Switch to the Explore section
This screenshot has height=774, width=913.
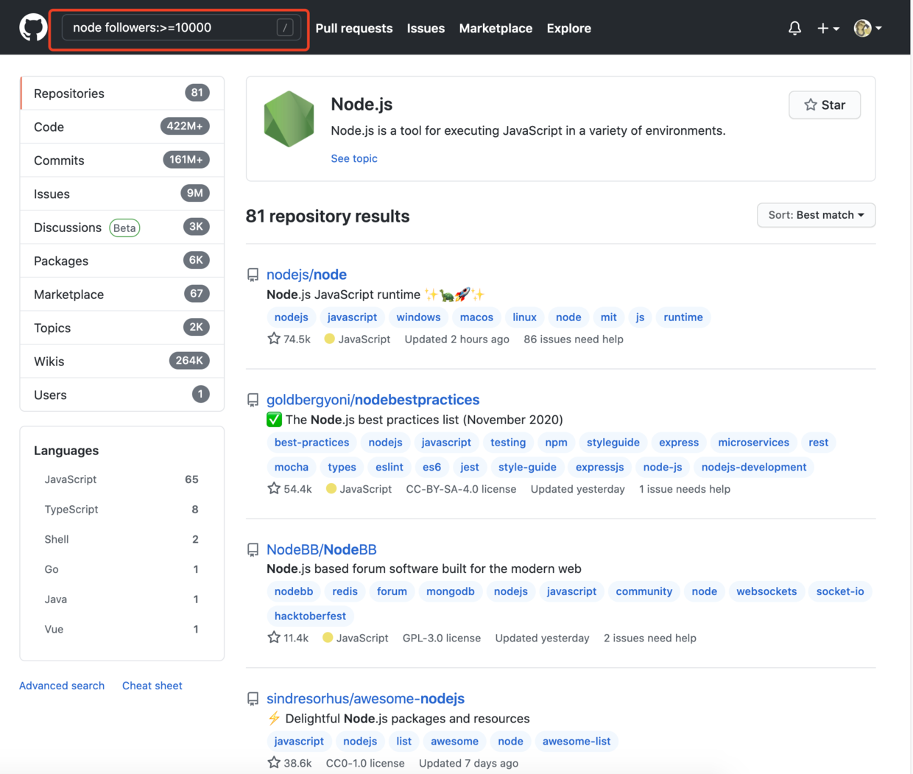click(568, 28)
